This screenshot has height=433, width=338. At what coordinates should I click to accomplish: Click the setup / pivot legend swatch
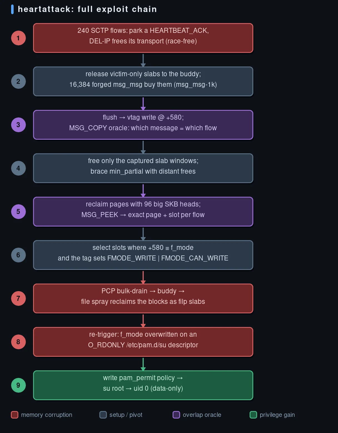pyautogui.click(x=103, y=415)
